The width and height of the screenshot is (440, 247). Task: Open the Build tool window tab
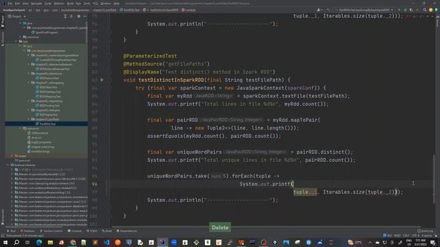click(x=107, y=231)
